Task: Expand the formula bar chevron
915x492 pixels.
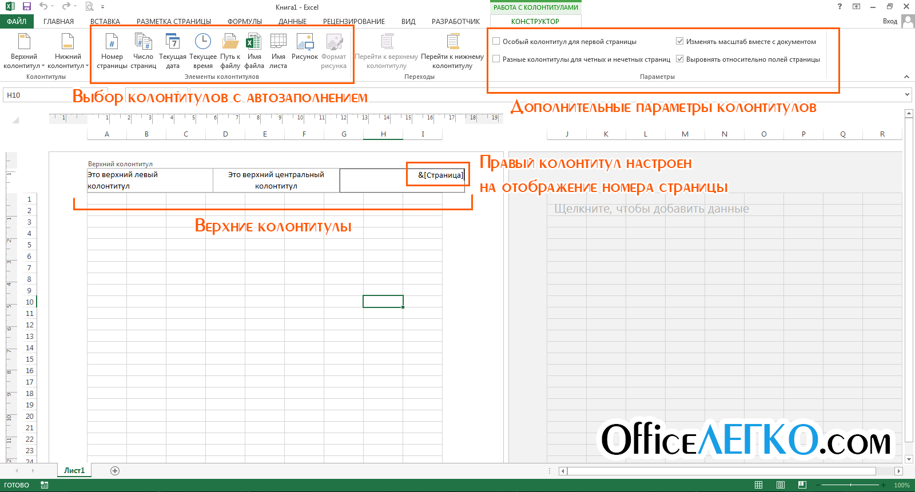Action: (908, 95)
